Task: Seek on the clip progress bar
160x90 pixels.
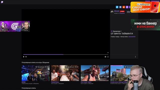Action: point(66,54)
